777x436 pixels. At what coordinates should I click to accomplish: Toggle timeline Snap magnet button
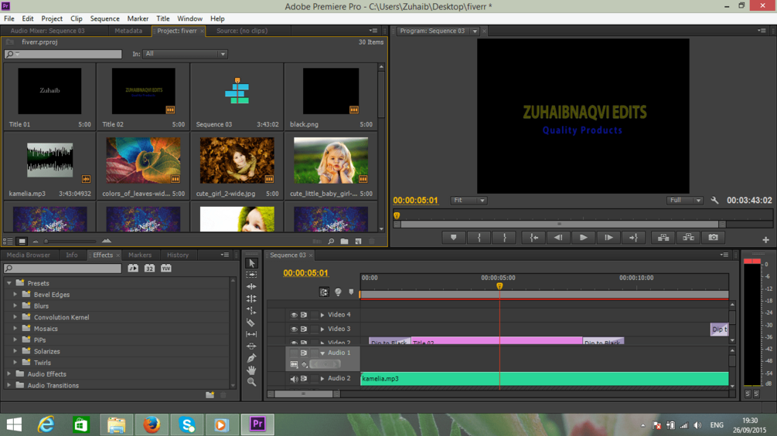[324, 292]
